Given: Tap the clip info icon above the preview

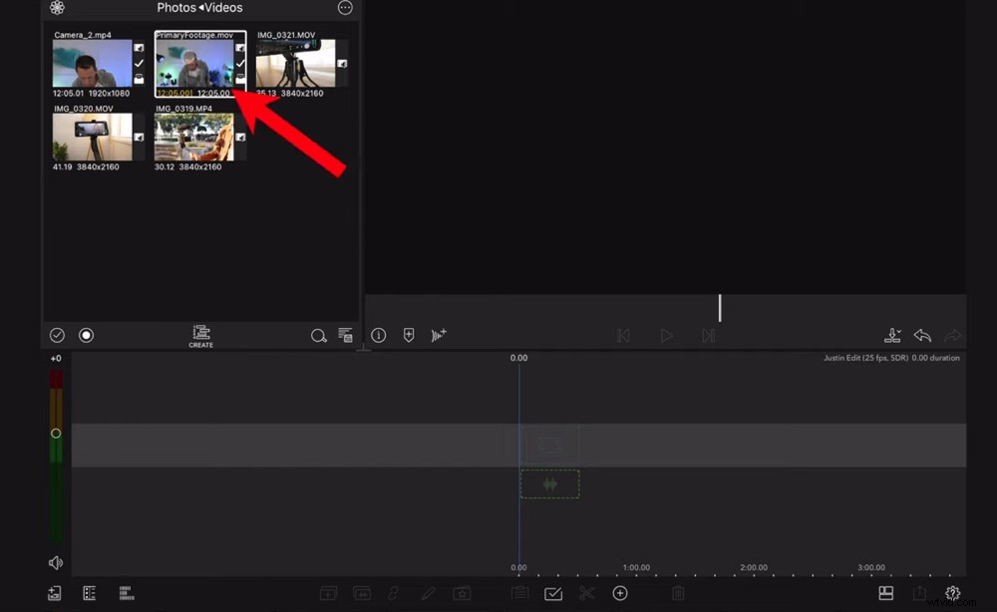Looking at the screenshot, I should click(x=379, y=335).
